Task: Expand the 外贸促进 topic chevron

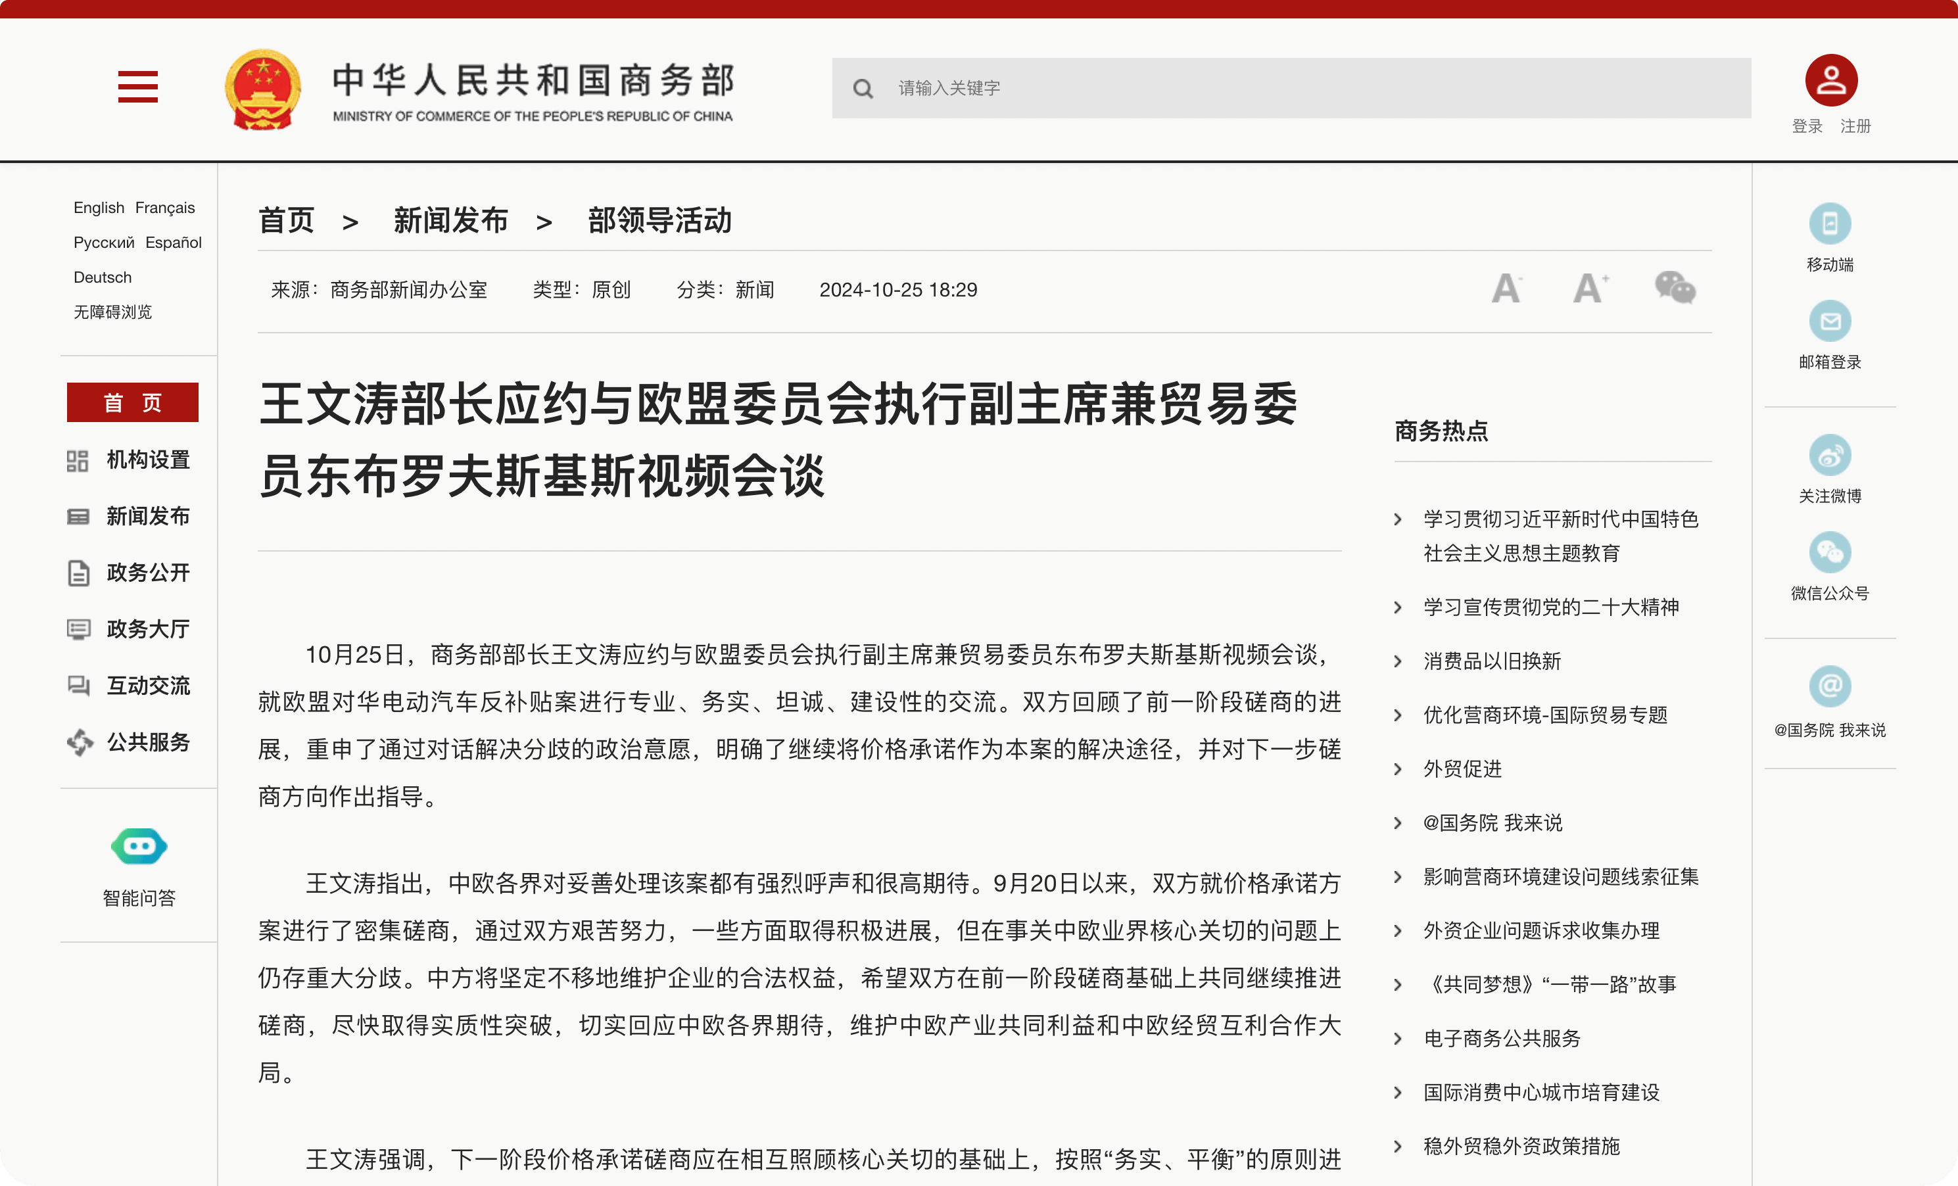Action: coord(1399,769)
